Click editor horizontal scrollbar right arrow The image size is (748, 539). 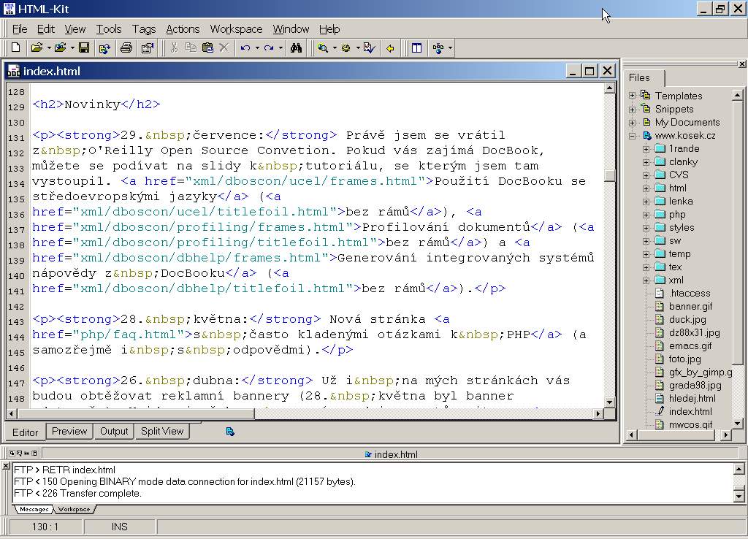click(598, 413)
